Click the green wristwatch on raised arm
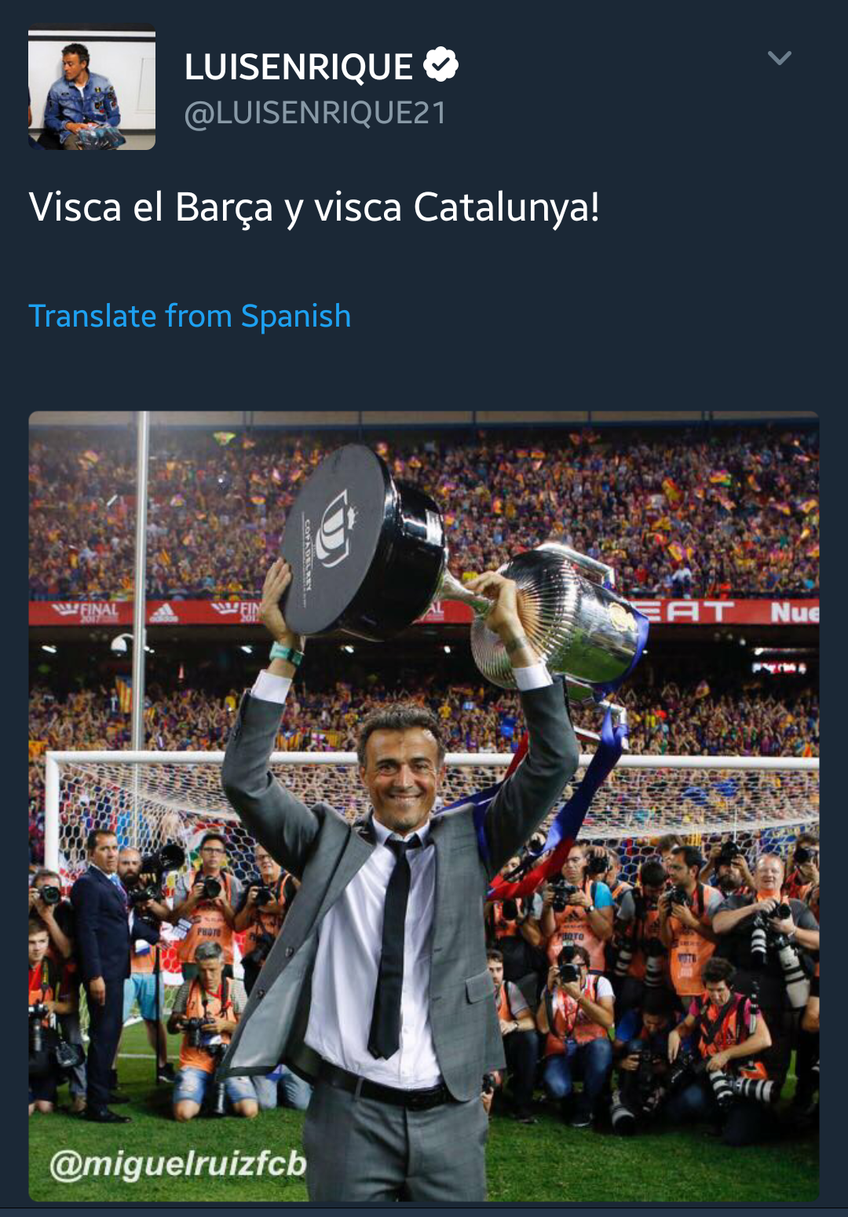This screenshot has height=1217, width=848. tap(286, 653)
